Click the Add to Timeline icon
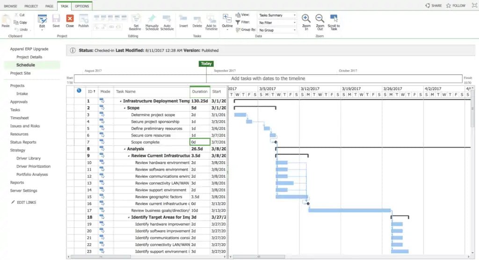 point(211,19)
